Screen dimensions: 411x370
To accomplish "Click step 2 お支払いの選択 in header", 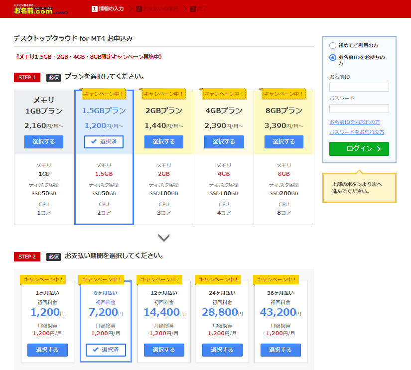I will pyautogui.click(x=157, y=9).
